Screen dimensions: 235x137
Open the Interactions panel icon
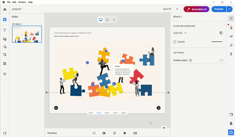pyautogui.click(x=231, y=27)
